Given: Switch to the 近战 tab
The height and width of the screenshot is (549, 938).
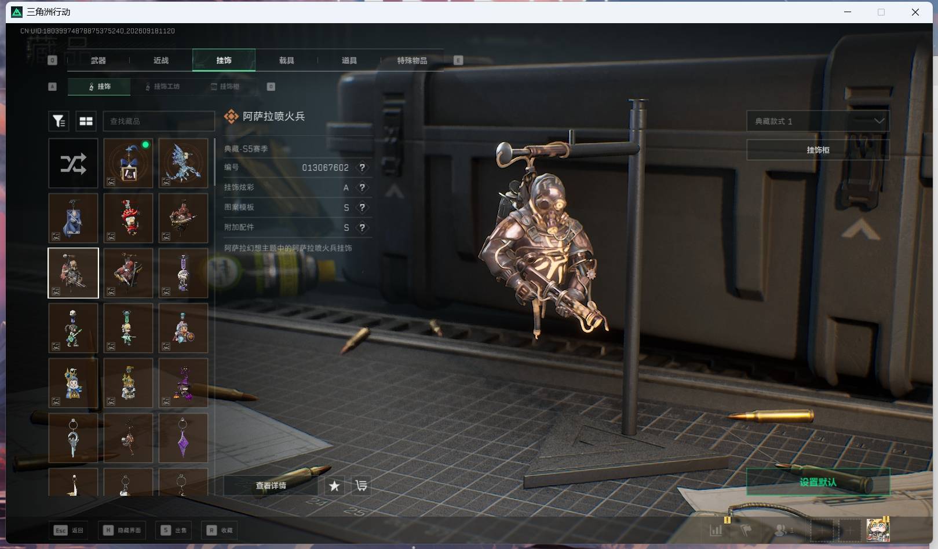Looking at the screenshot, I should click(x=161, y=60).
